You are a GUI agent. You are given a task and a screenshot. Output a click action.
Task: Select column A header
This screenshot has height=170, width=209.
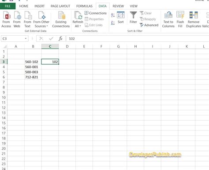[16, 47]
